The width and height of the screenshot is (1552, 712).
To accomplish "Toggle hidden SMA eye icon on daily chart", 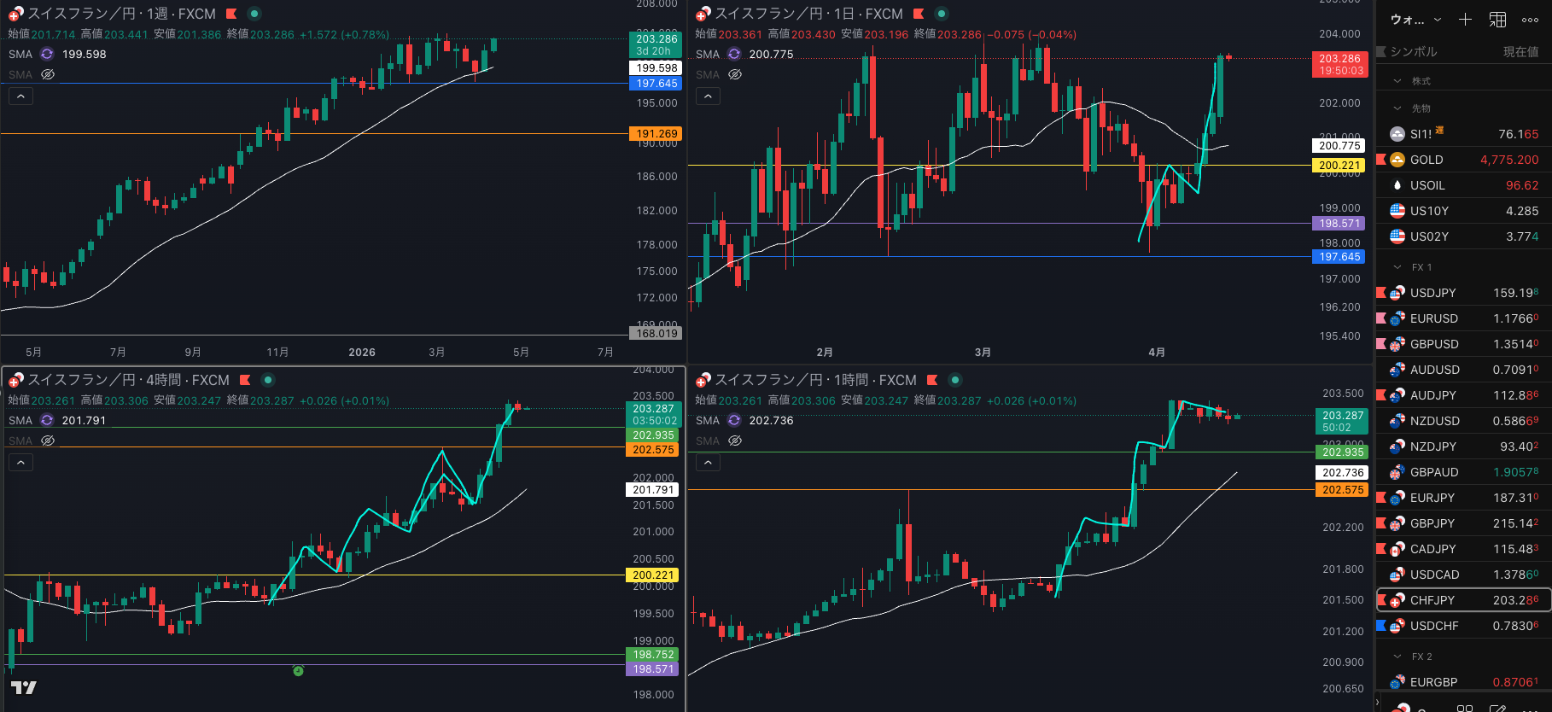I will (735, 74).
